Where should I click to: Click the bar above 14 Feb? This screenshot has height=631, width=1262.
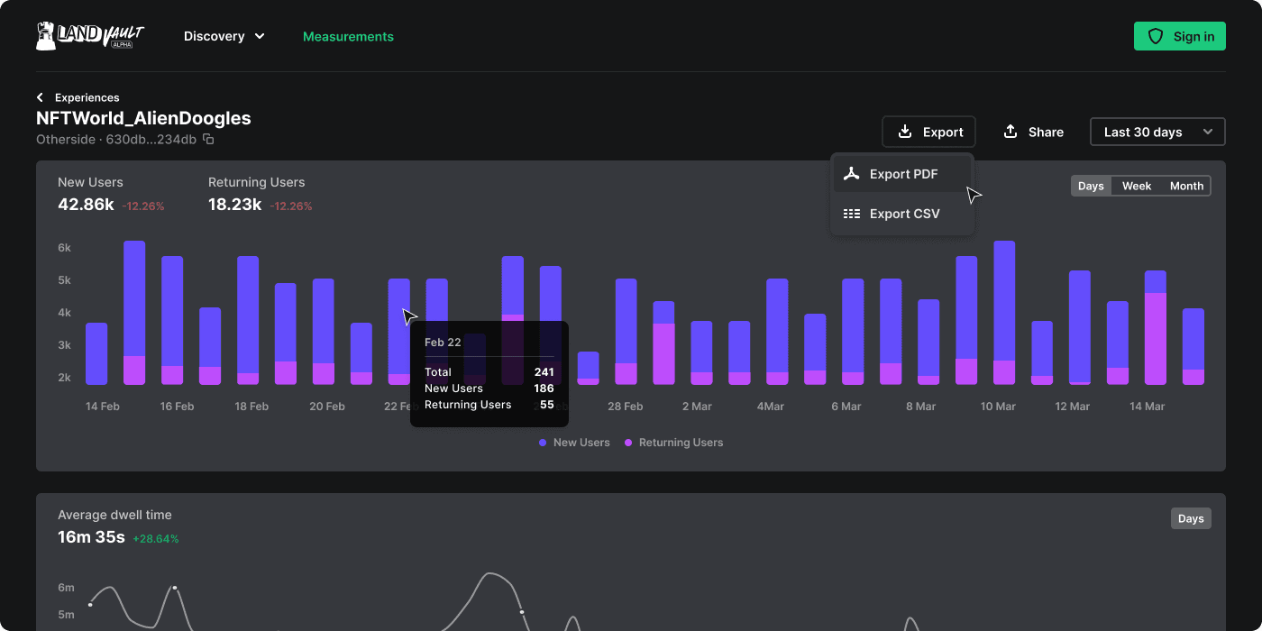(x=96, y=353)
